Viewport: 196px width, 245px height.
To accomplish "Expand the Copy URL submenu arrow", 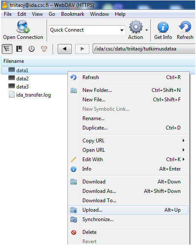I will [184, 141].
